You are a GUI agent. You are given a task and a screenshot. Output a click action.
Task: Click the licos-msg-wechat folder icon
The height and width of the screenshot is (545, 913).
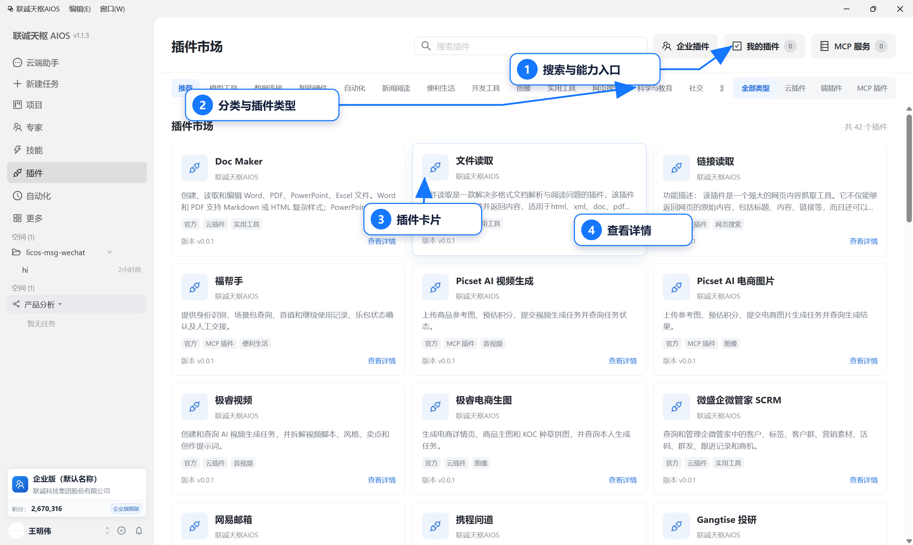point(16,252)
